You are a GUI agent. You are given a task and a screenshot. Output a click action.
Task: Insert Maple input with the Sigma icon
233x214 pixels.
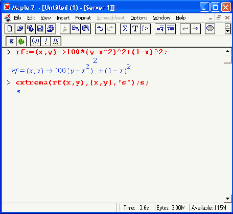tap(125, 29)
